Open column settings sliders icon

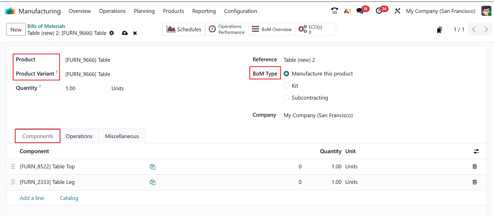[476, 151]
